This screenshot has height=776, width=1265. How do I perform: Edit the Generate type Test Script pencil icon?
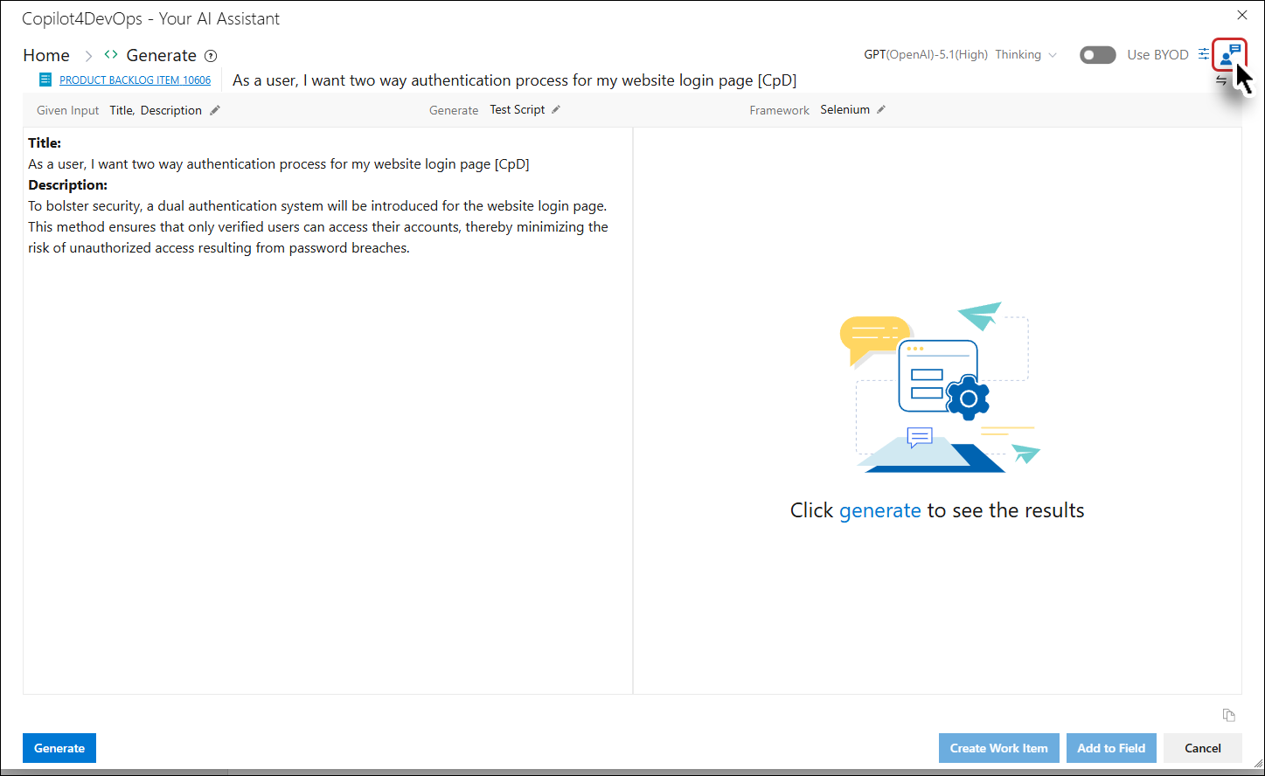555,109
